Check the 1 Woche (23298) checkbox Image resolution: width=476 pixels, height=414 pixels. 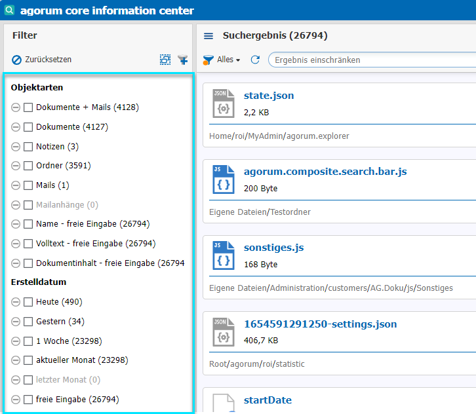28,341
